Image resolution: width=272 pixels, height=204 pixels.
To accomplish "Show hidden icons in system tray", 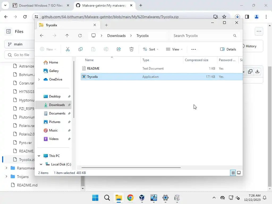I will tap(214, 198).
